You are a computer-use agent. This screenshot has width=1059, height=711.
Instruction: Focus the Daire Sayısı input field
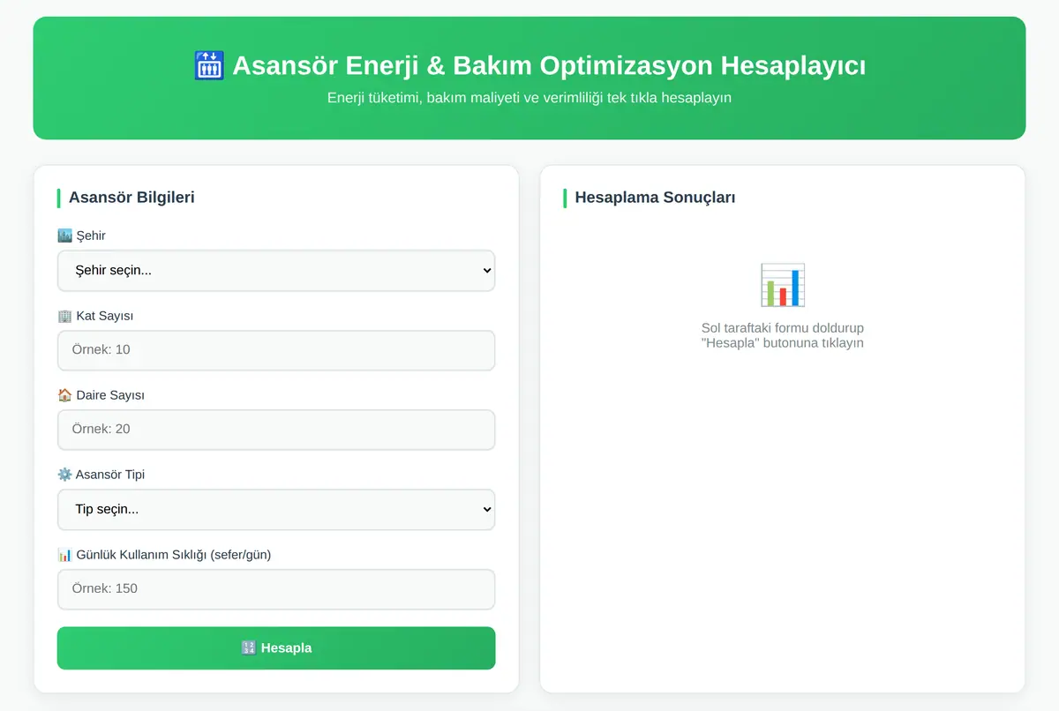pos(276,430)
